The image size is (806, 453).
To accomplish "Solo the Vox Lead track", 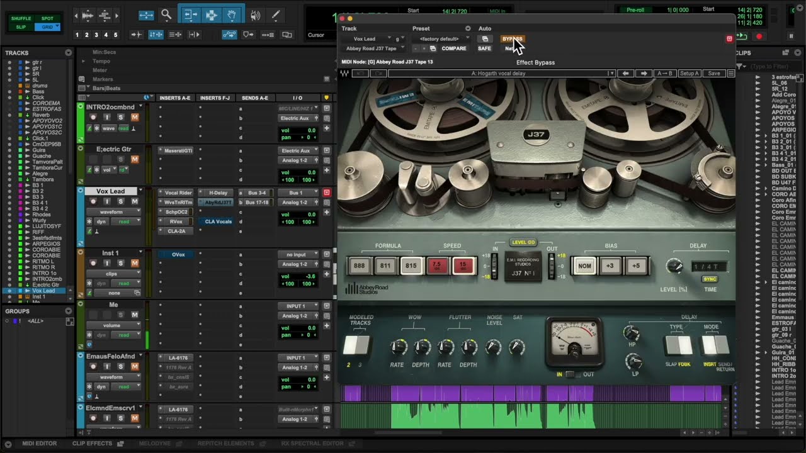I will (120, 201).
